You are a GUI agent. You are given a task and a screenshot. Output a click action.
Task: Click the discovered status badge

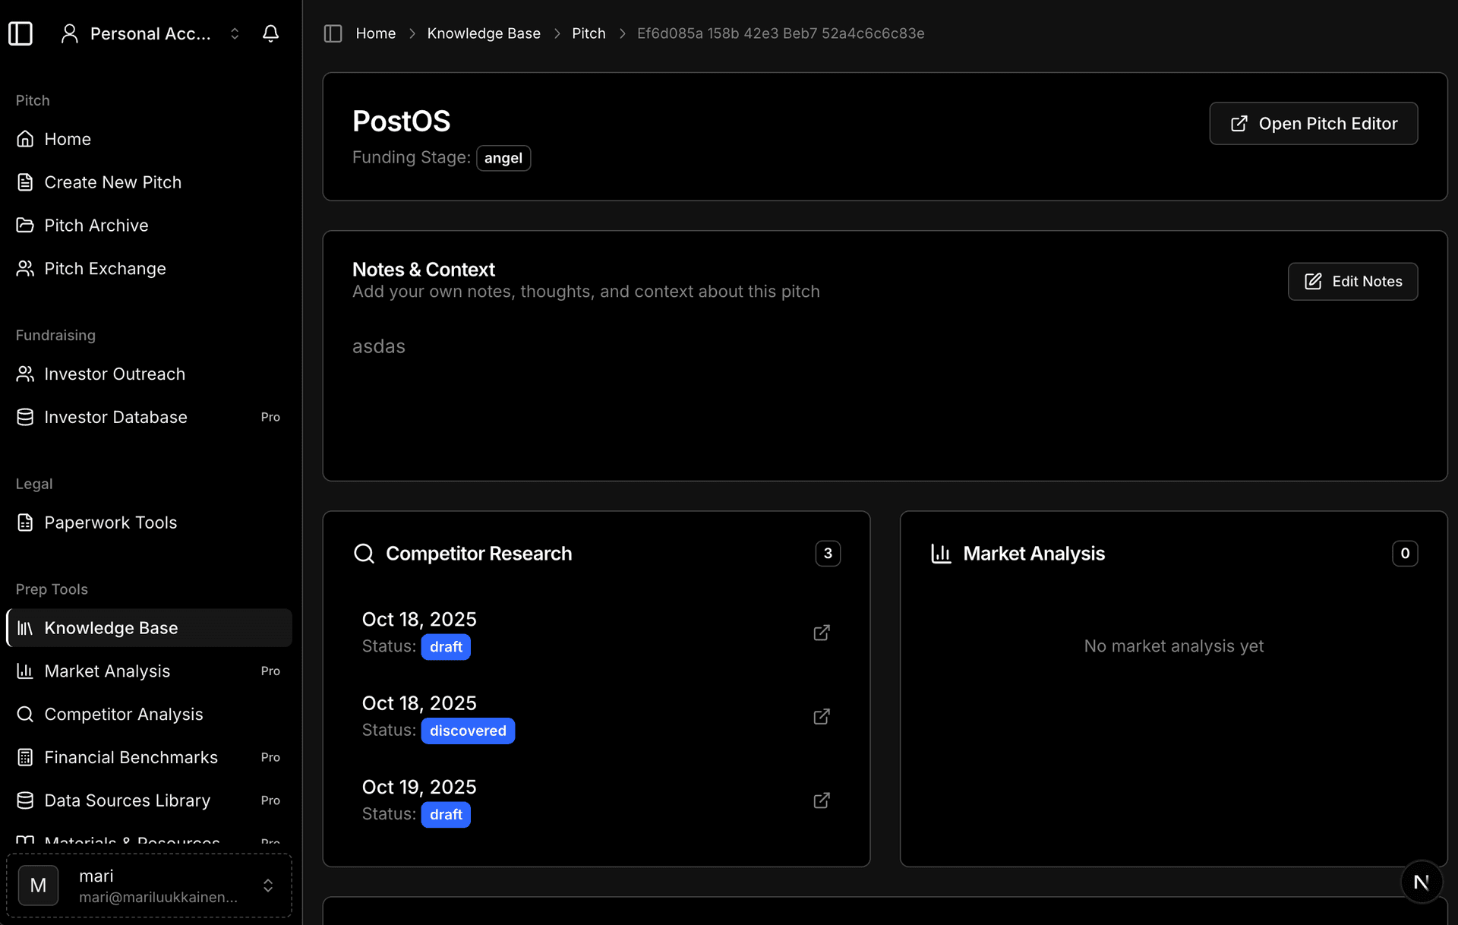pyautogui.click(x=468, y=731)
